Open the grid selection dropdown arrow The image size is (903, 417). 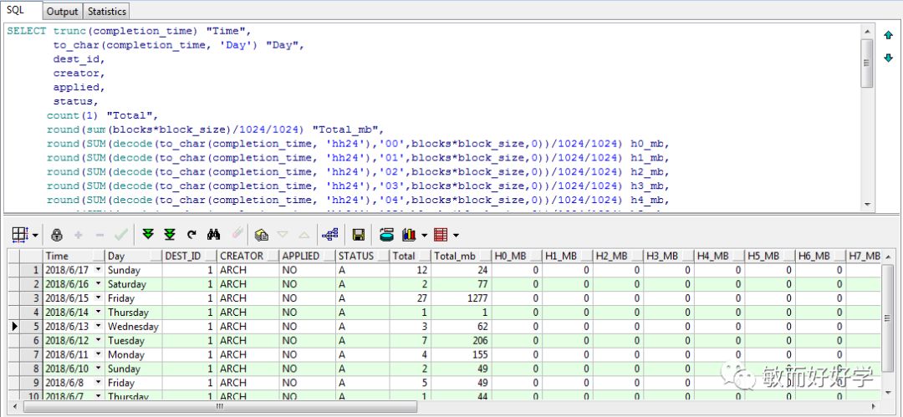(x=35, y=235)
